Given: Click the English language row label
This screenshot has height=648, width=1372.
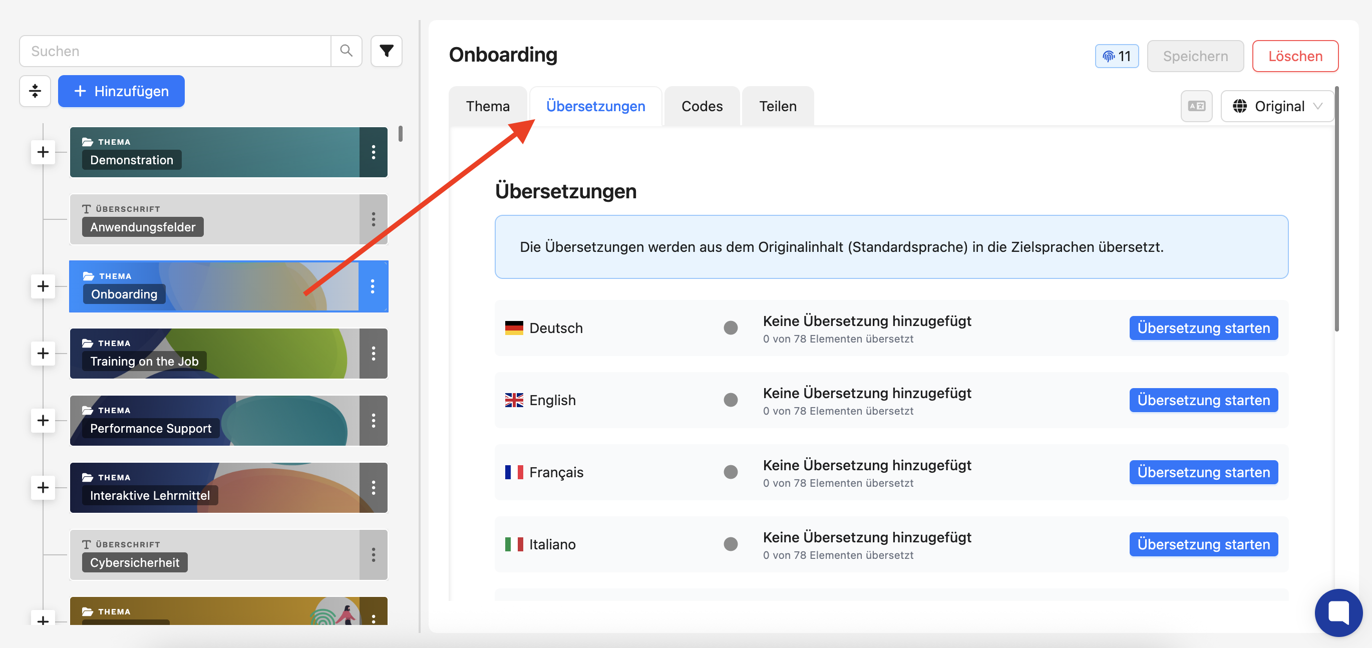Looking at the screenshot, I should point(552,401).
